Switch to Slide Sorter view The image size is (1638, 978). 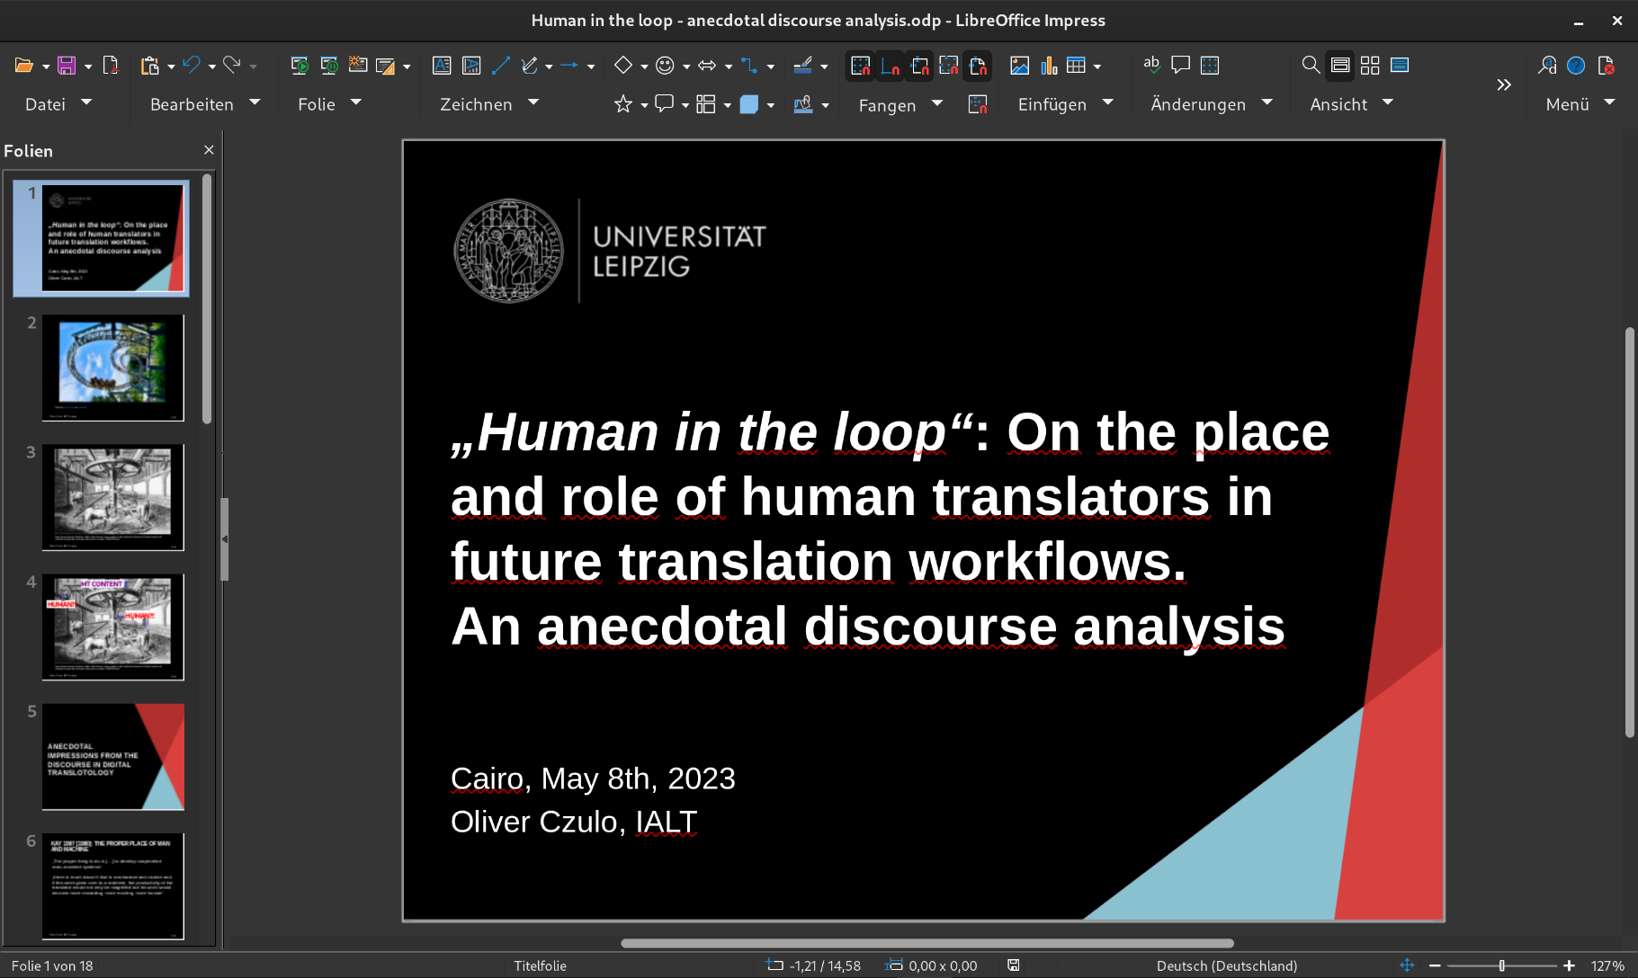tap(1370, 66)
